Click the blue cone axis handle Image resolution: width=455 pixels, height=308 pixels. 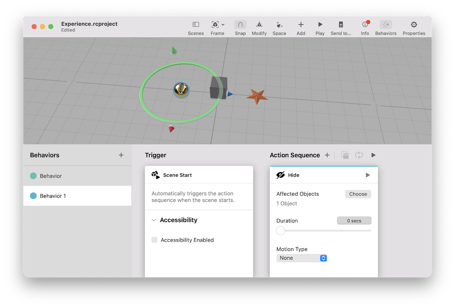230,94
